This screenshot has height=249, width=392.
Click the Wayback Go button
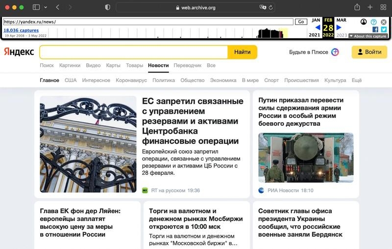click(x=301, y=22)
